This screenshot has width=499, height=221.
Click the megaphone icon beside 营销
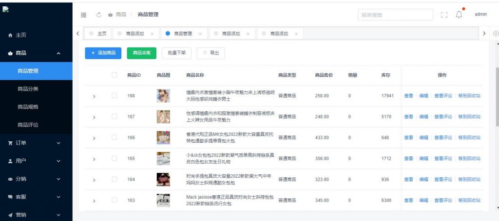[x=10, y=215]
